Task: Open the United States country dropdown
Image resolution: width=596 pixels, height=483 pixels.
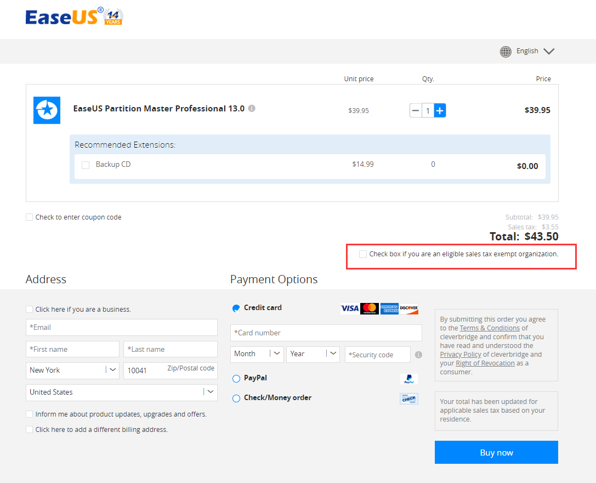Action: pos(122,392)
